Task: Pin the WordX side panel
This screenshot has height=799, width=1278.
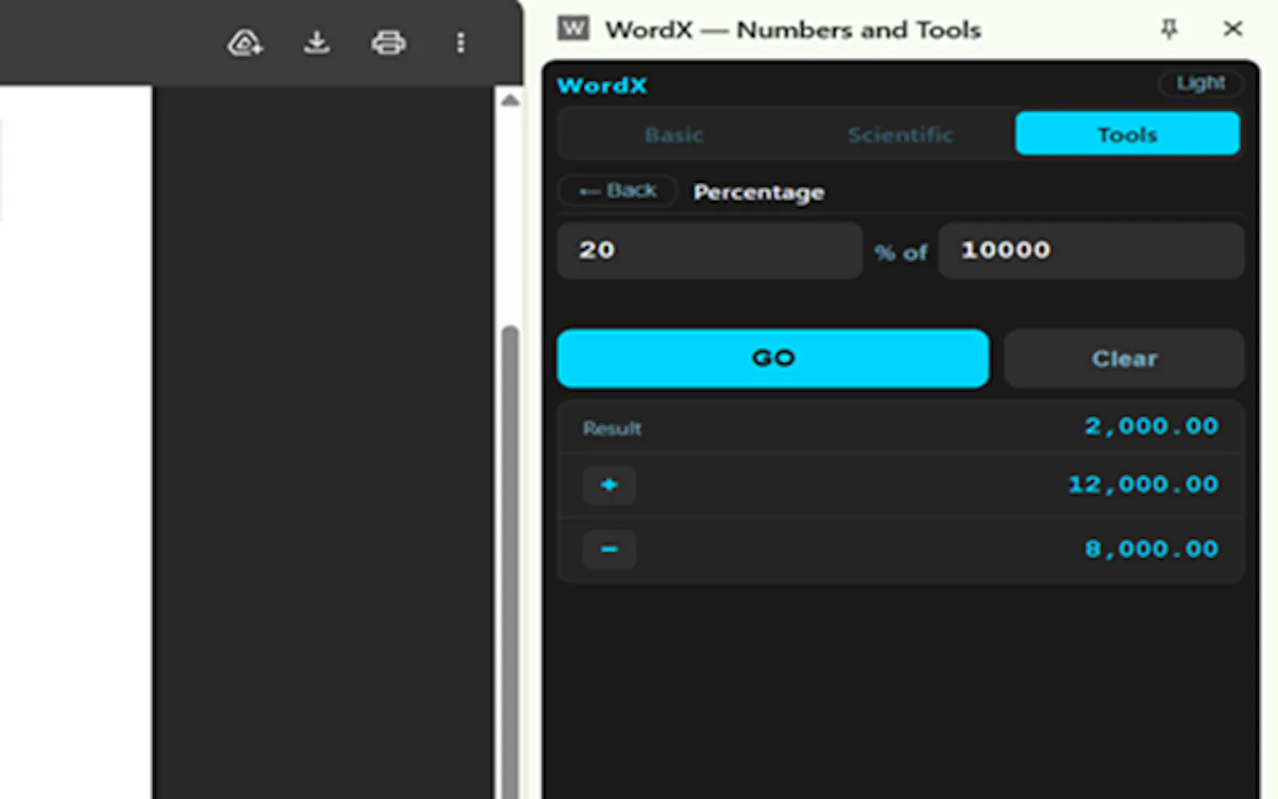Action: pos(1169,29)
